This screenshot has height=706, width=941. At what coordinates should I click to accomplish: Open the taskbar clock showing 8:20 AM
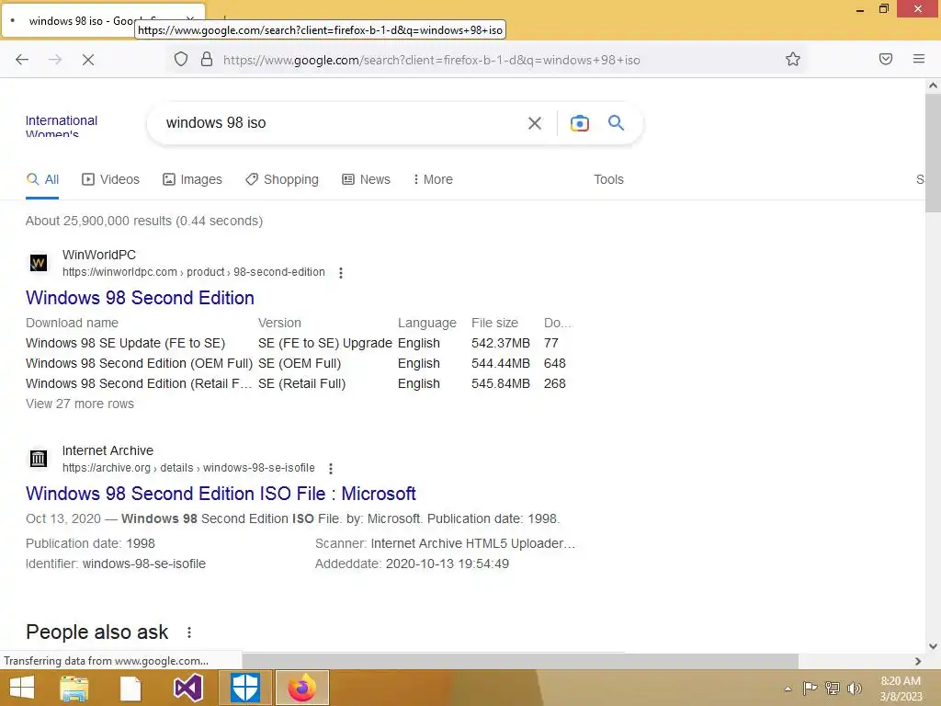coord(901,689)
